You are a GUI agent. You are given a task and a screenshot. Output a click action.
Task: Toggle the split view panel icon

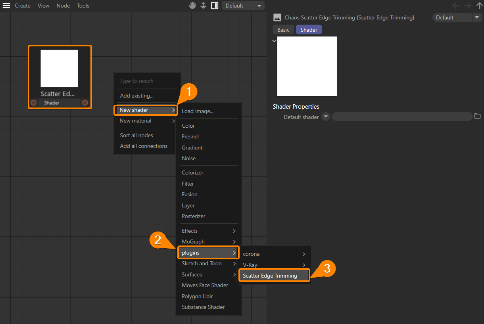click(215, 6)
